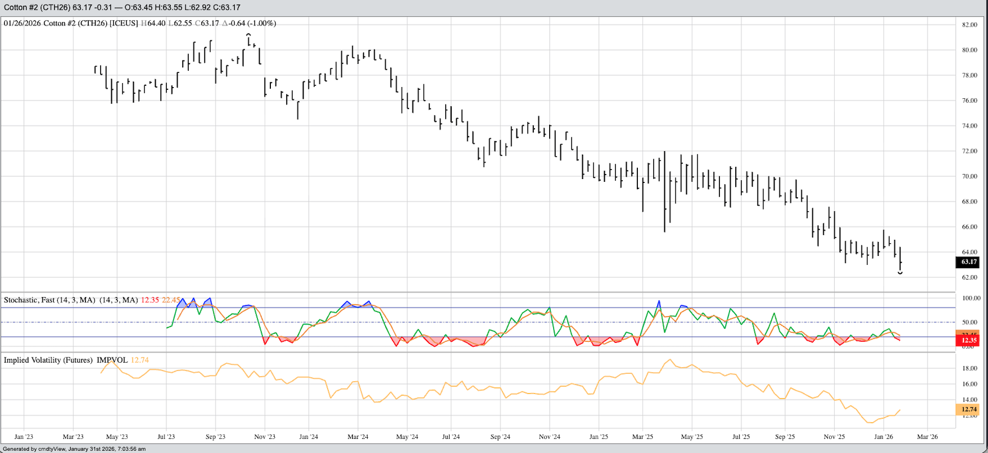Viewport: 988px width, 453px height.
Task: Click the 18.00 level on the volatility axis
Action: tap(969, 368)
